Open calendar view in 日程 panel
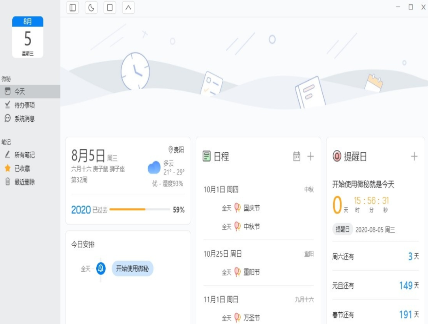The image size is (428, 324). pos(296,156)
